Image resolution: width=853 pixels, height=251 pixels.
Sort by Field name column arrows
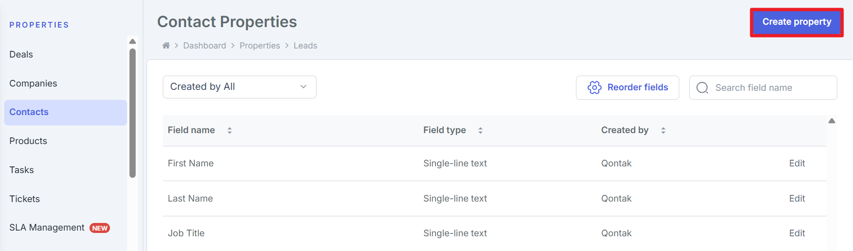point(229,130)
